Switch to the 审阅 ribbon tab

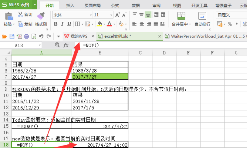tap(156, 5)
